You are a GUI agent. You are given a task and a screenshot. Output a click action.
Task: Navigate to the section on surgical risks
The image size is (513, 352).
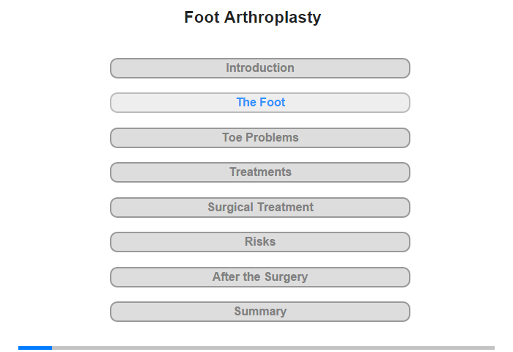pos(259,242)
